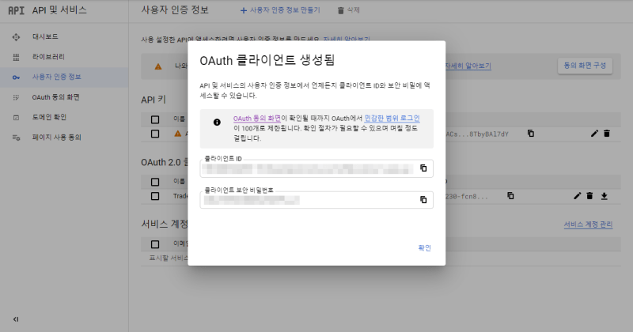Confirm the dialog with 확인
Image resolution: width=633 pixels, height=332 pixels.
click(424, 247)
